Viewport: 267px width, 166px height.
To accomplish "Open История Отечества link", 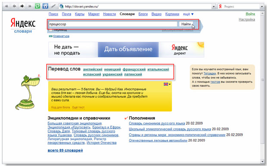I will pos(102,143).
